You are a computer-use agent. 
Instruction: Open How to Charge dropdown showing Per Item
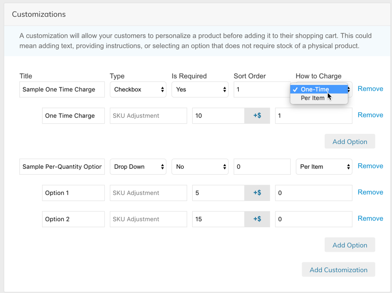[x=324, y=167]
